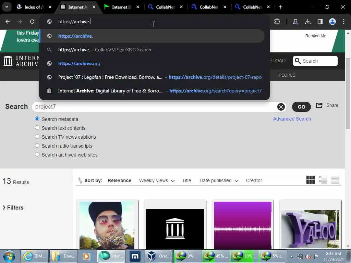Select 'Search text contents' radio option
Viewport: 351px width, 263px height.
(x=37, y=128)
